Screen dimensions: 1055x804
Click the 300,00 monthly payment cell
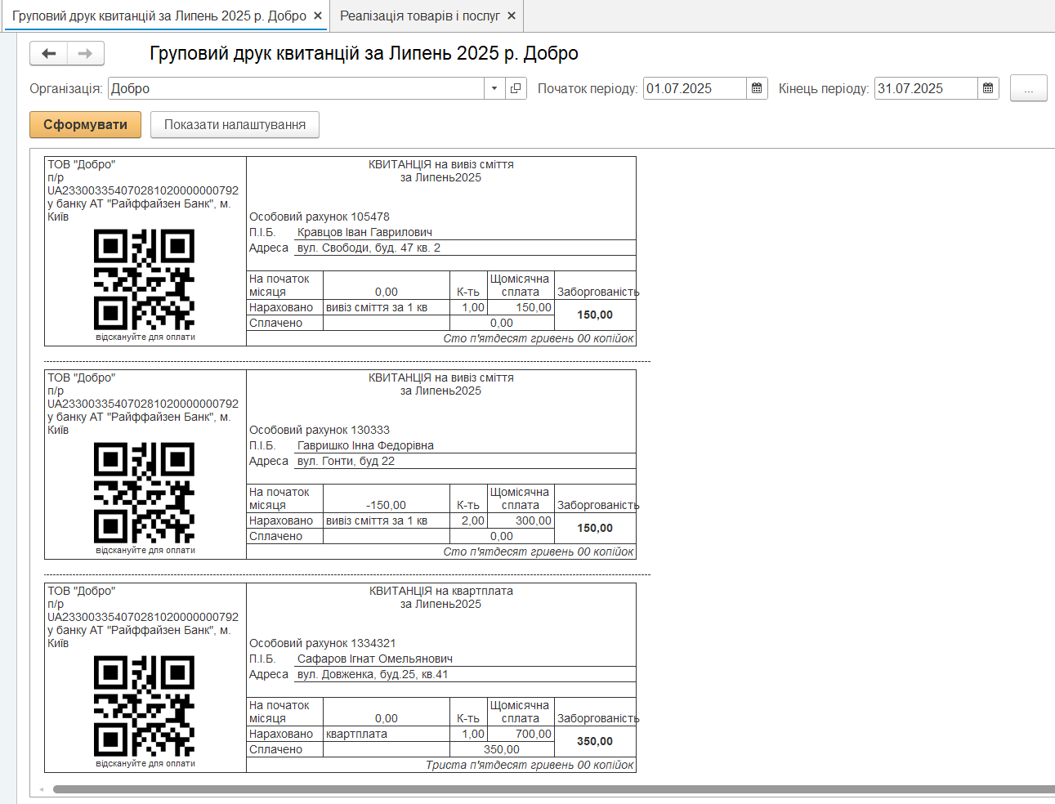(x=521, y=520)
